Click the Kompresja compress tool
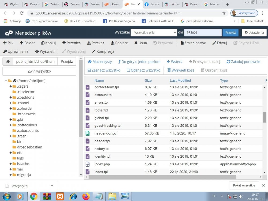 pos(103,51)
